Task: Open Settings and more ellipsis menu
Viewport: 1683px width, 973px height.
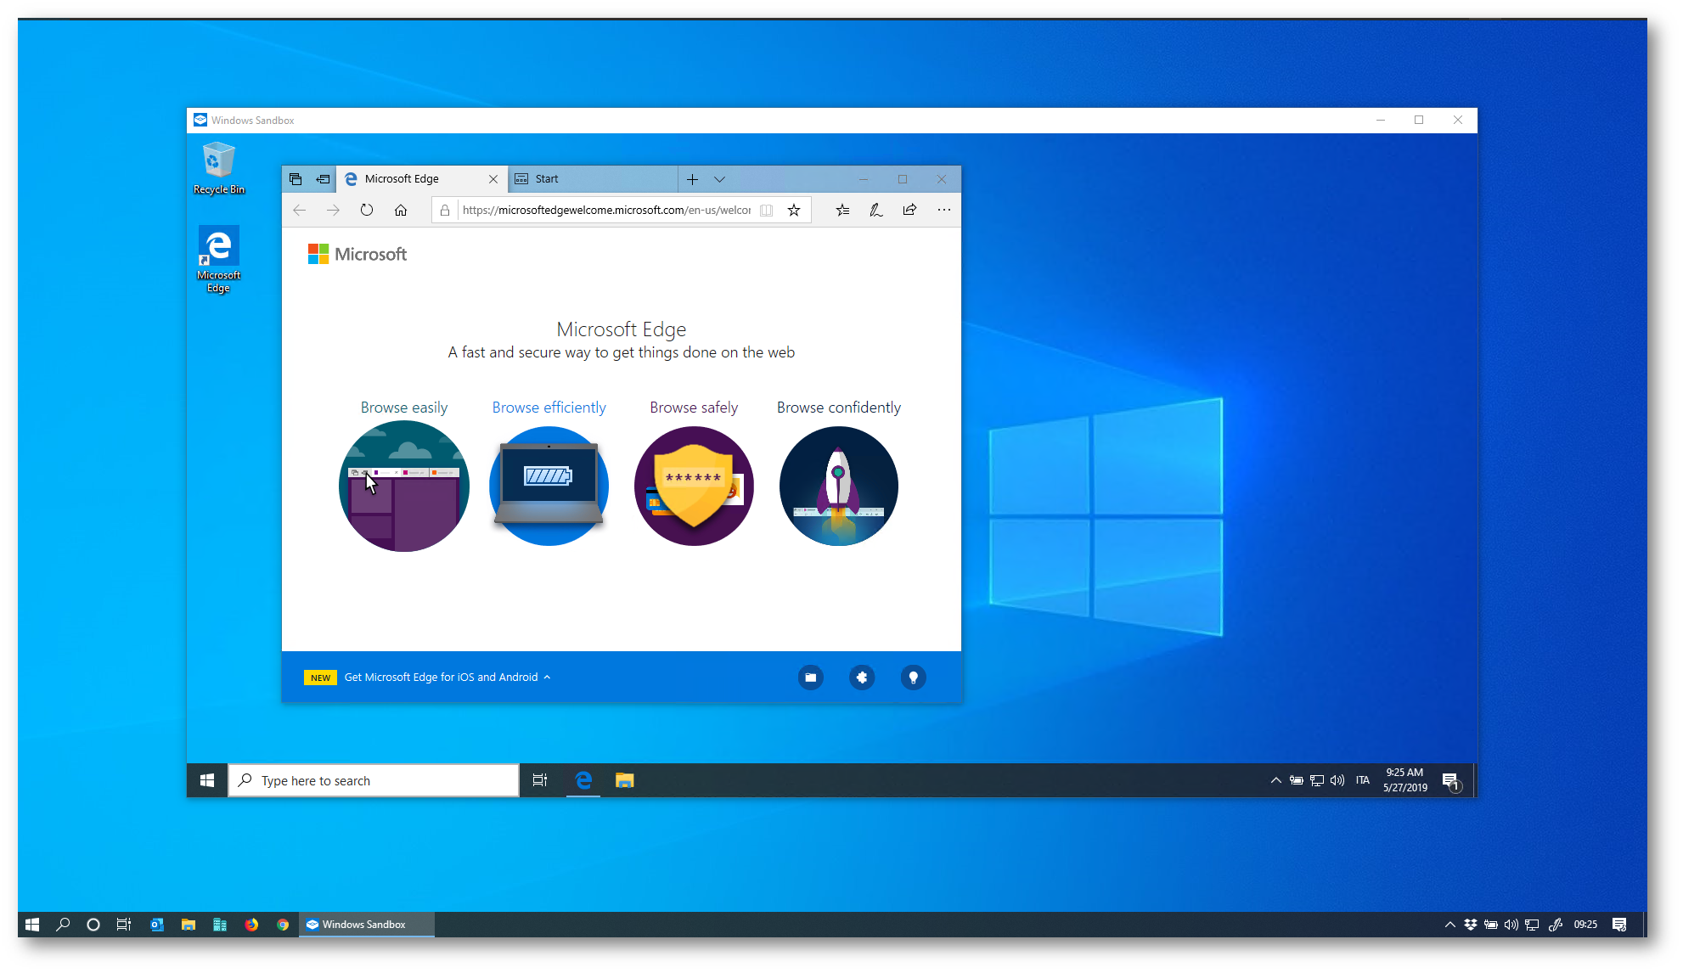Action: tap(944, 210)
